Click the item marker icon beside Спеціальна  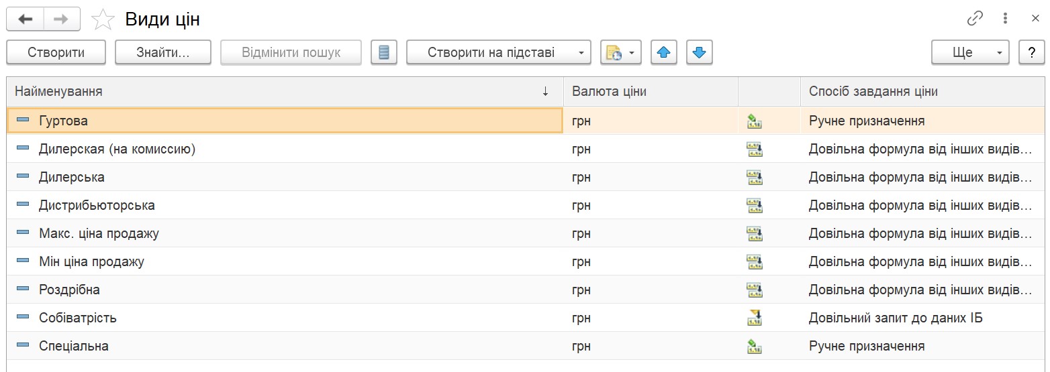pos(23,345)
